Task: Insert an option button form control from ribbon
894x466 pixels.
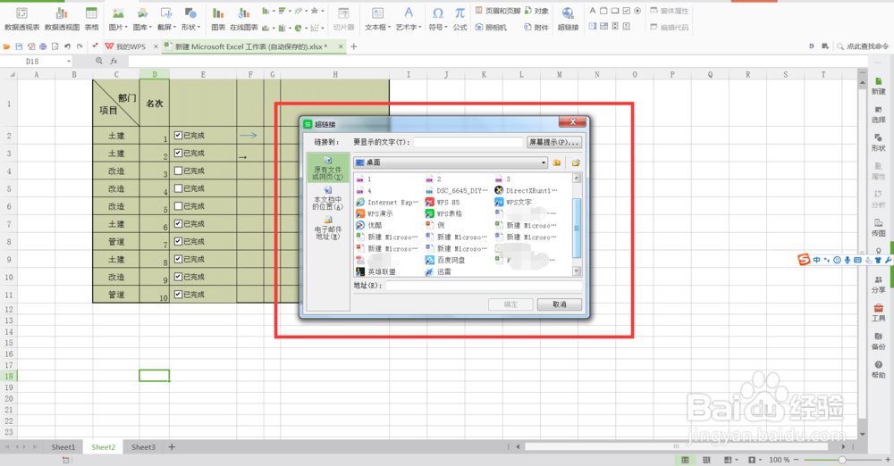Action: (638, 11)
